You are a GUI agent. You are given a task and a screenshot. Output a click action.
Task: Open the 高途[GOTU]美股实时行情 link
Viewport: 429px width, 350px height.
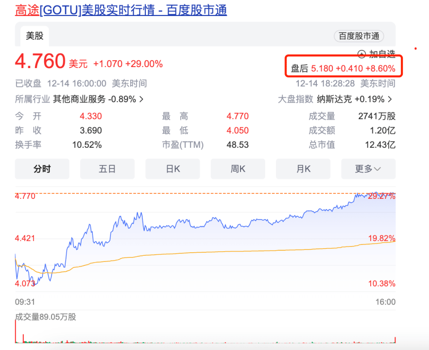pyautogui.click(x=120, y=10)
